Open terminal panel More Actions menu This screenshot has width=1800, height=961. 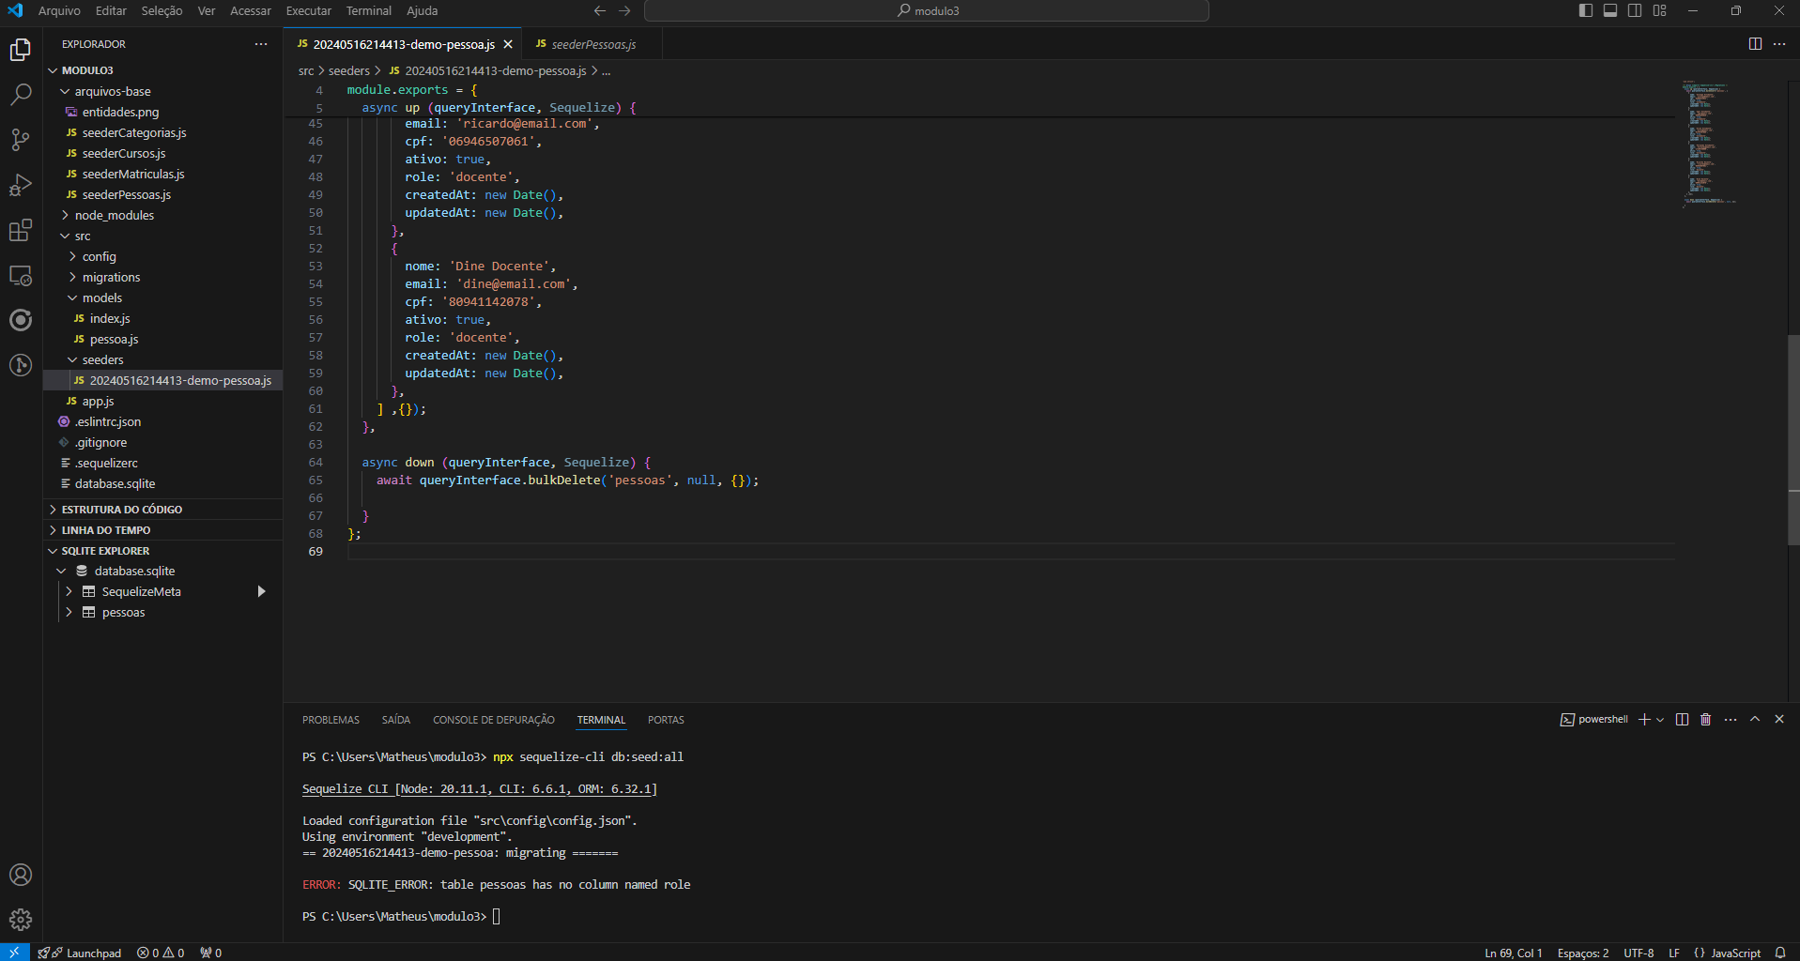[1731, 720]
